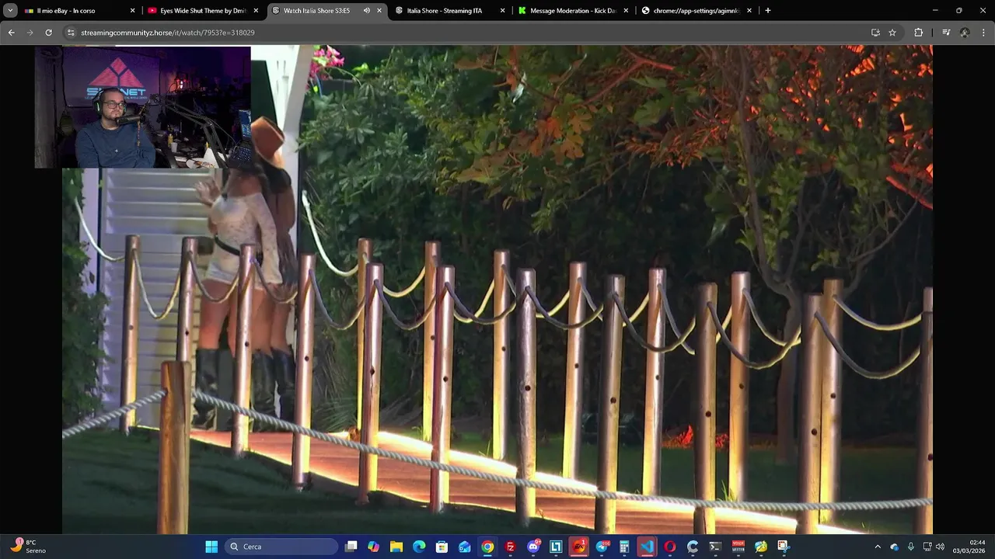Click the install or cast icon in the address bar
This screenshot has height=559, width=995.
pyautogui.click(x=875, y=33)
